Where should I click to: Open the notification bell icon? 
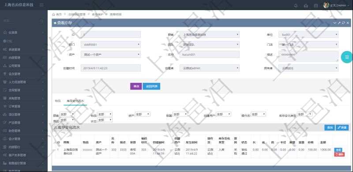coord(296,6)
